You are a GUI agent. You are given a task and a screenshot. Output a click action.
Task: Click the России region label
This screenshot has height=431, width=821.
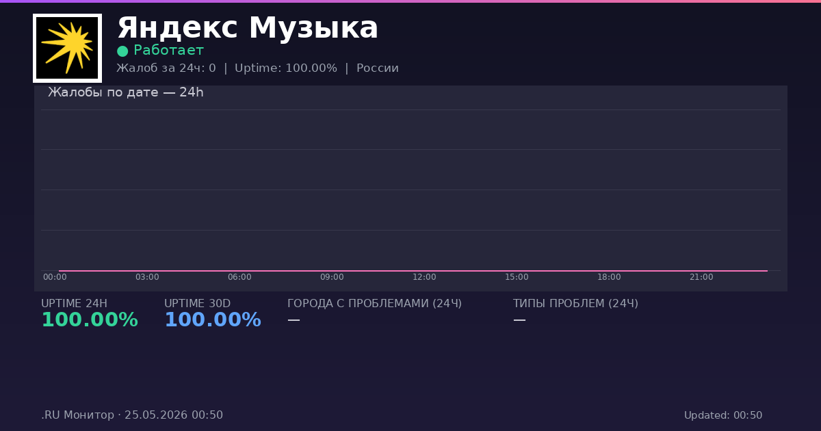(x=378, y=68)
